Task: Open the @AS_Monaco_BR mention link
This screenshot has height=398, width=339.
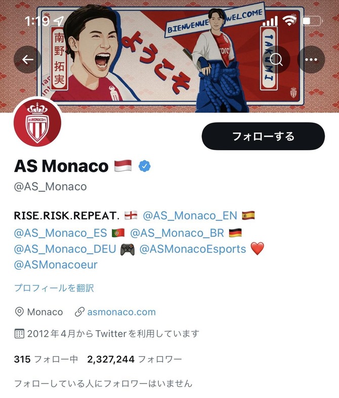Action: (x=177, y=233)
